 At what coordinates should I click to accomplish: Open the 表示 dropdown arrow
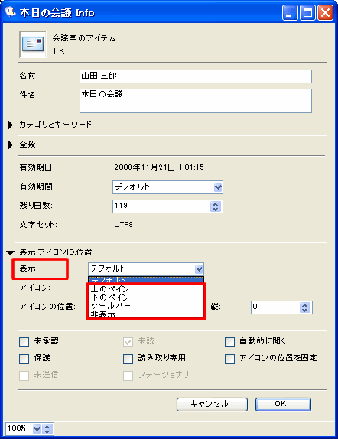(x=199, y=269)
